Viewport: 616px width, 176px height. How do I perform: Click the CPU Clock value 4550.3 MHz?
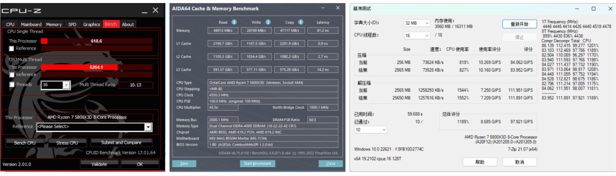pos(273,95)
